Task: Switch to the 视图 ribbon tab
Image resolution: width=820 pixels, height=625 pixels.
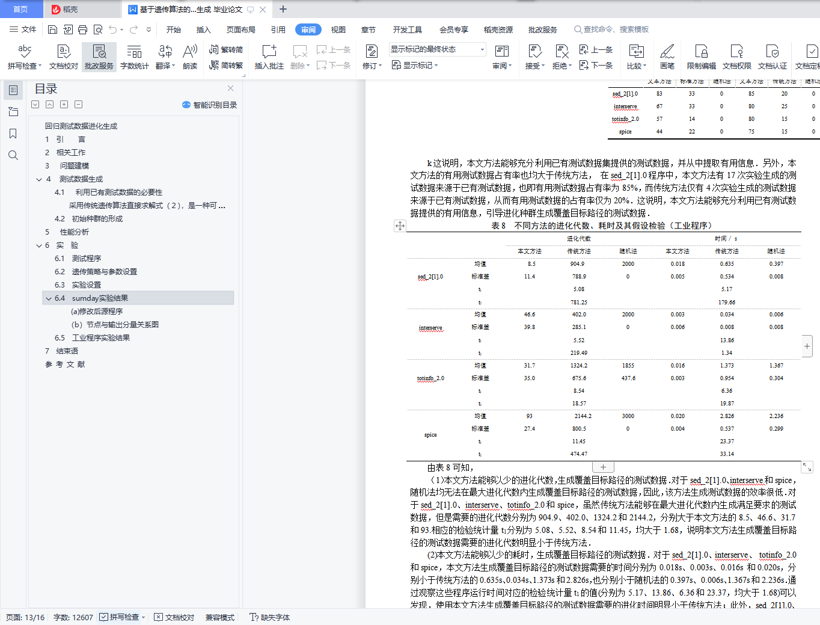Action: click(x=338, y=29)
